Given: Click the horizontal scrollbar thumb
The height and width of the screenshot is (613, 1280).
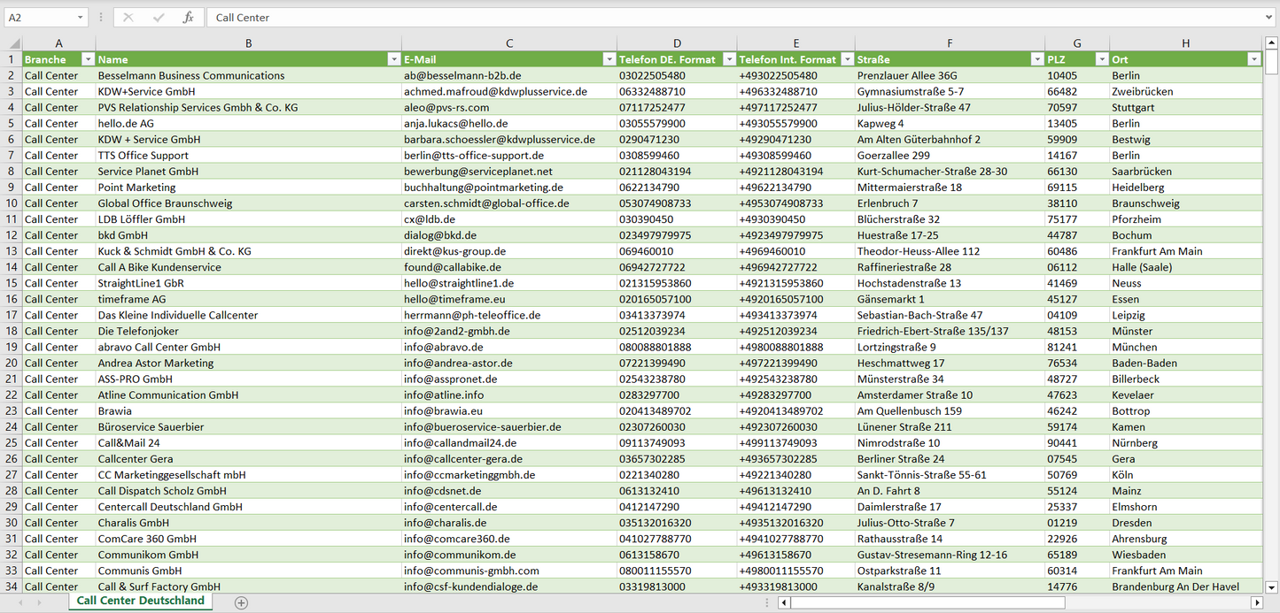Looking at the screenshot, I should pyautogui.click(x=927, y=602).
